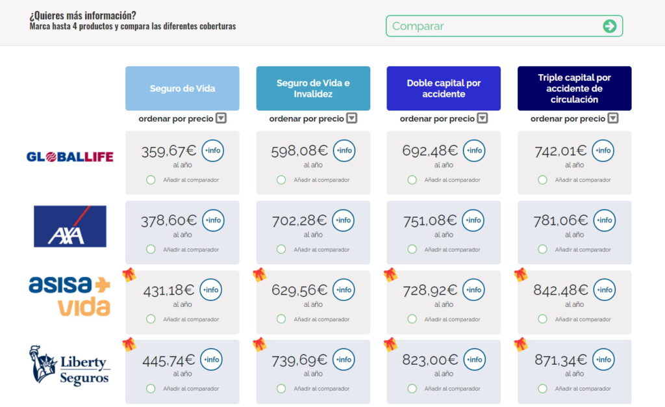665x407 pixels.
Task: Select the Seguro de Vida header
Action: [182, 88]
